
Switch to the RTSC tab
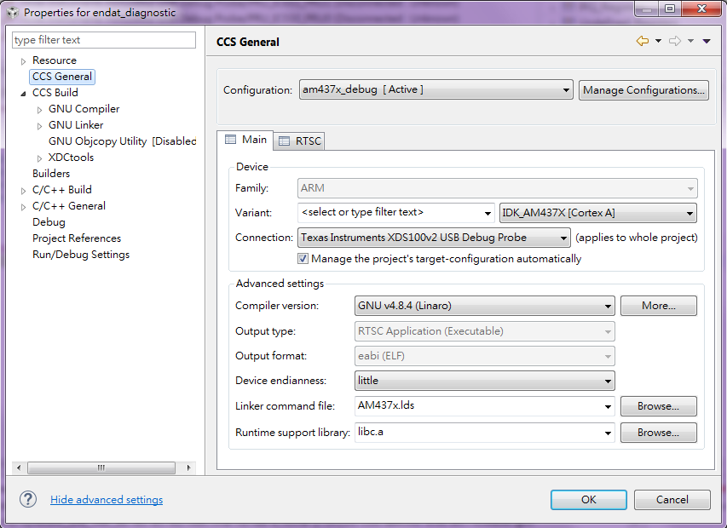300,141
